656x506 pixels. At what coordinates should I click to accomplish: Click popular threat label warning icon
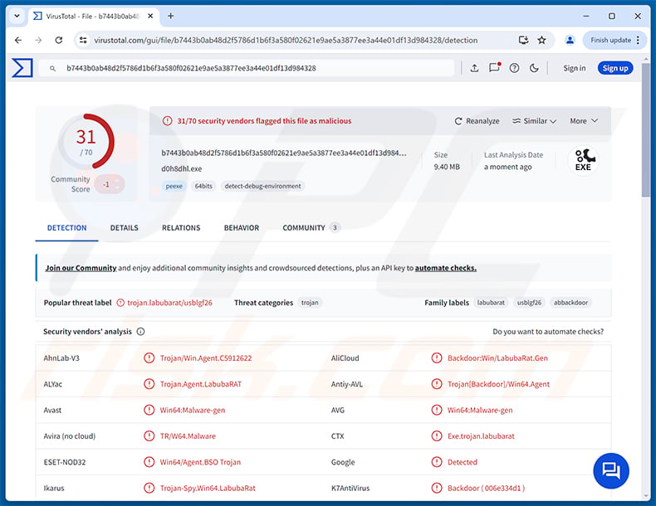click(x=120, y=303)
